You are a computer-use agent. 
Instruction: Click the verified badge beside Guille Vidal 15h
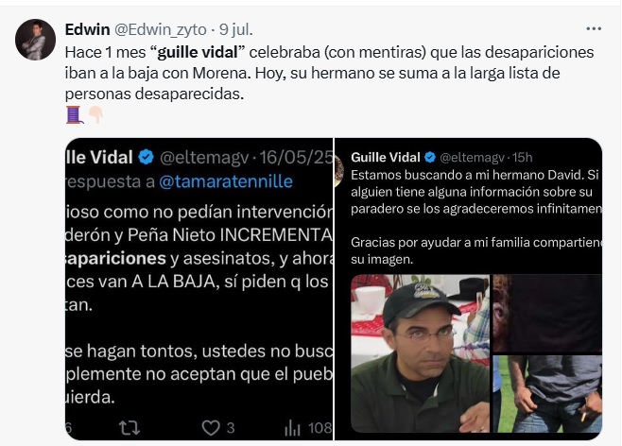(x=430, y=158)
